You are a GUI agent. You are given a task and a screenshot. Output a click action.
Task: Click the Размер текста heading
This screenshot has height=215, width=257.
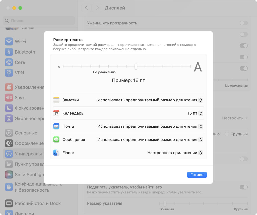point(68,40)
